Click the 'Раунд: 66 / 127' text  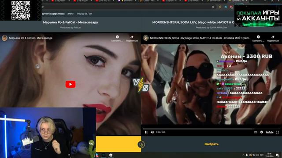(85, 14)
